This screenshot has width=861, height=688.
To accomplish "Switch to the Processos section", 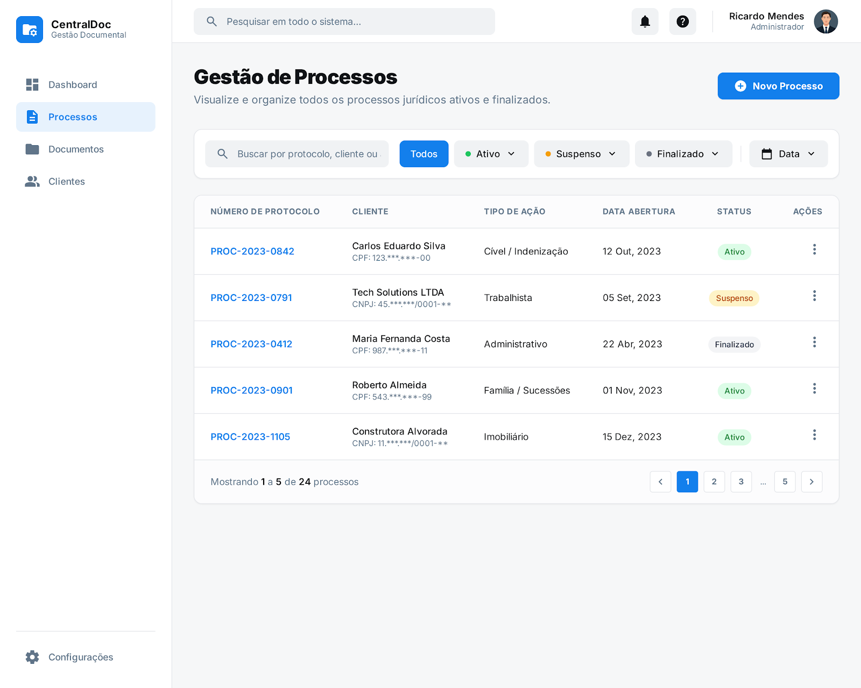I will pyautogui.click(x=73, y=117).
